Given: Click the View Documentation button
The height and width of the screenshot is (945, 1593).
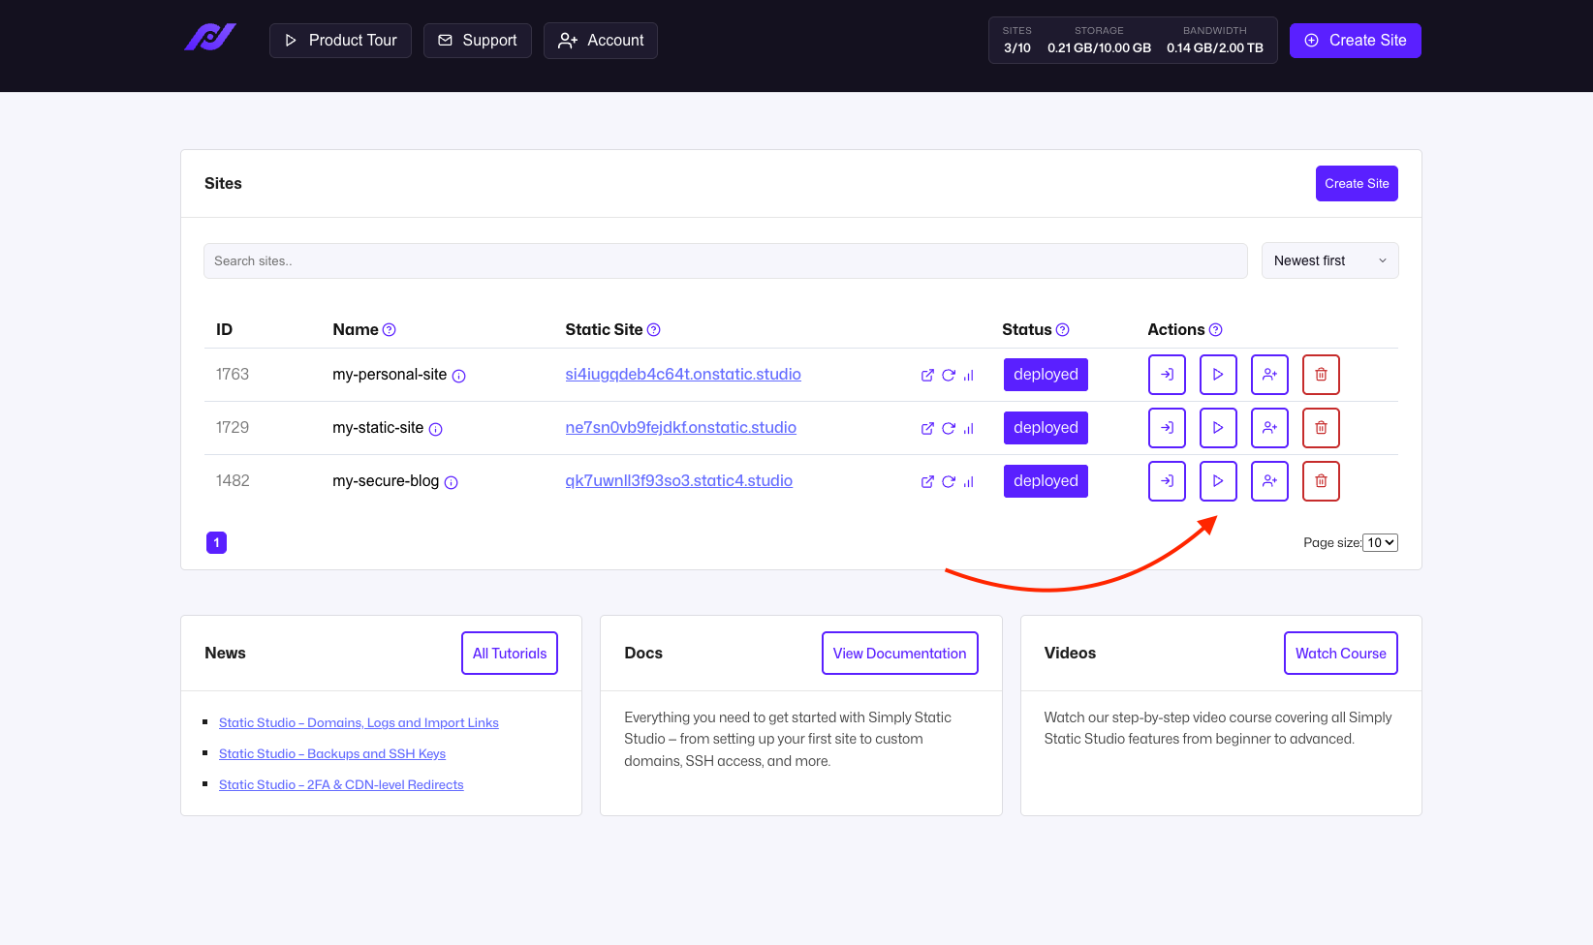Looking at the screenshot, I should 899,654.
